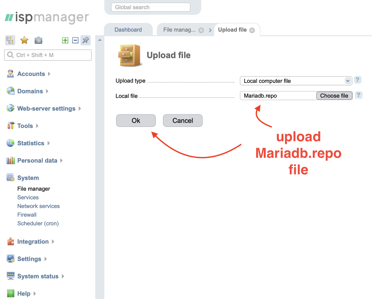Click the Cancel button
Viewport: 372px width, 299px height.
click(183, 121)
